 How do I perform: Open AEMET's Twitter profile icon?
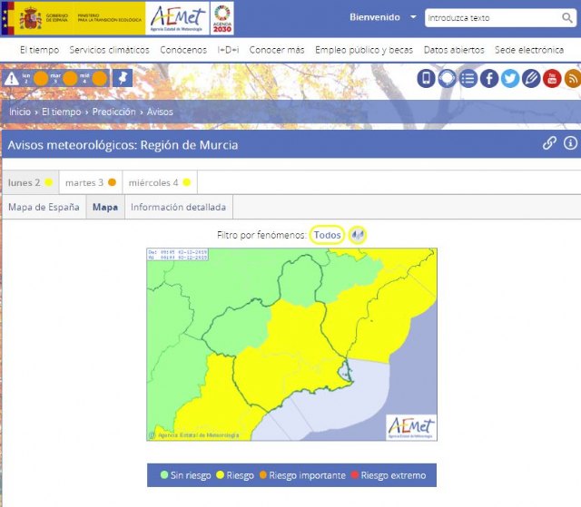point(511,79)
